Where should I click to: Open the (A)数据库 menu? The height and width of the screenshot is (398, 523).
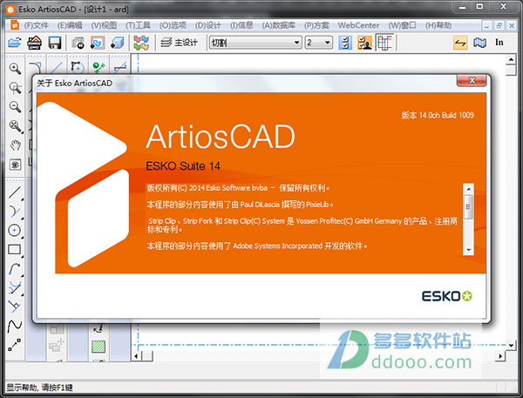[x=279, y=25]
